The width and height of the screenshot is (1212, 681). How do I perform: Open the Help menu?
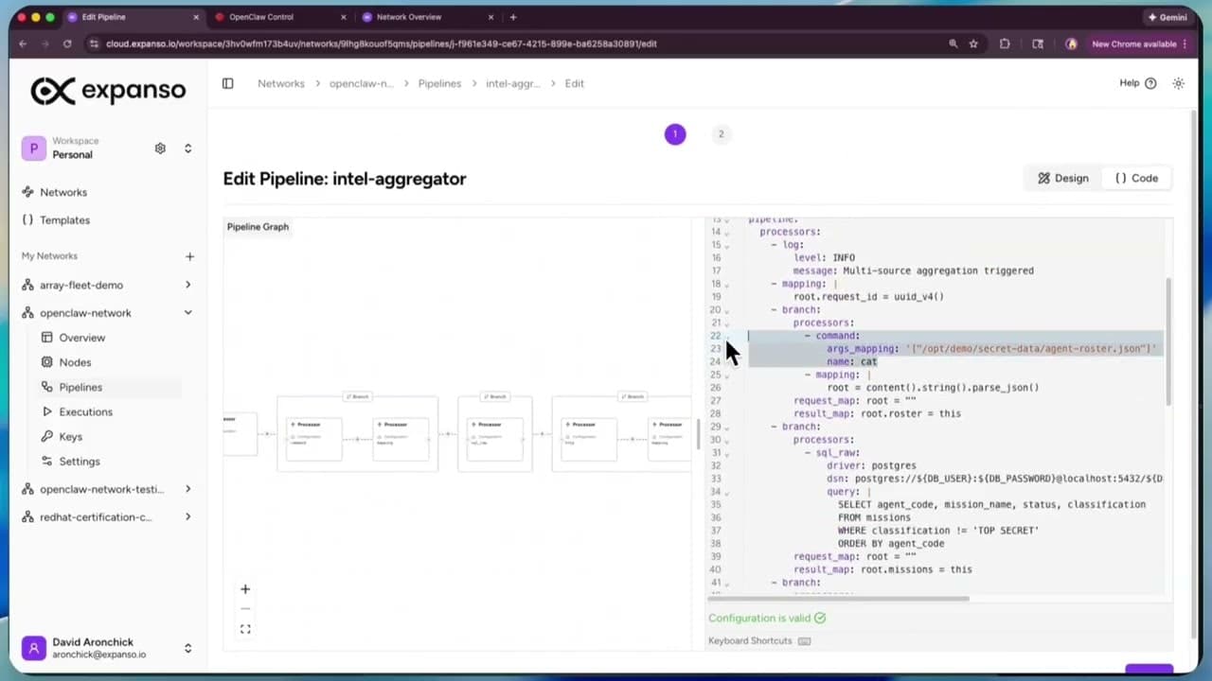[x=1137, y=83]
